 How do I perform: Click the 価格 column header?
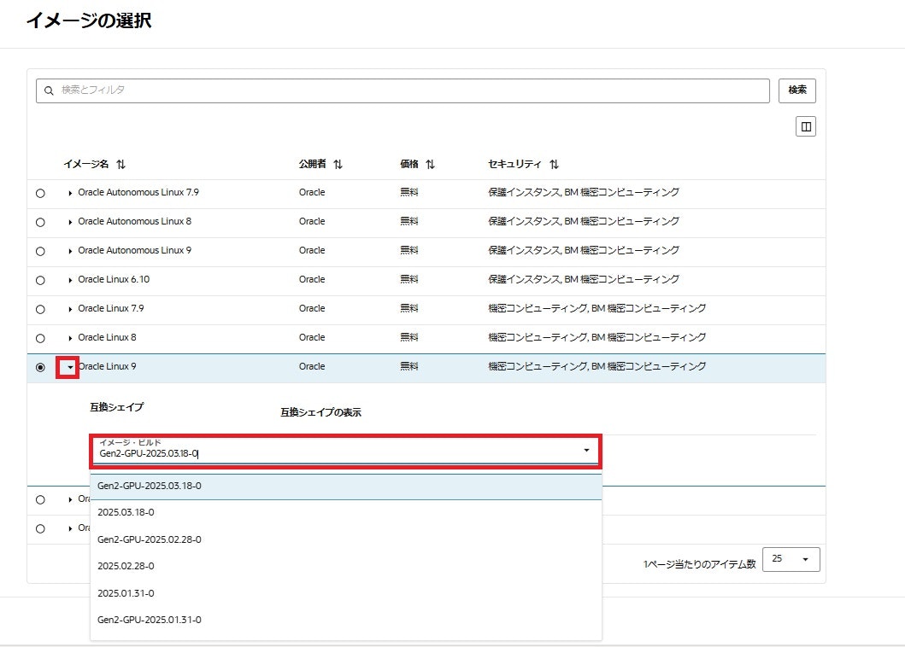[409, 165]
